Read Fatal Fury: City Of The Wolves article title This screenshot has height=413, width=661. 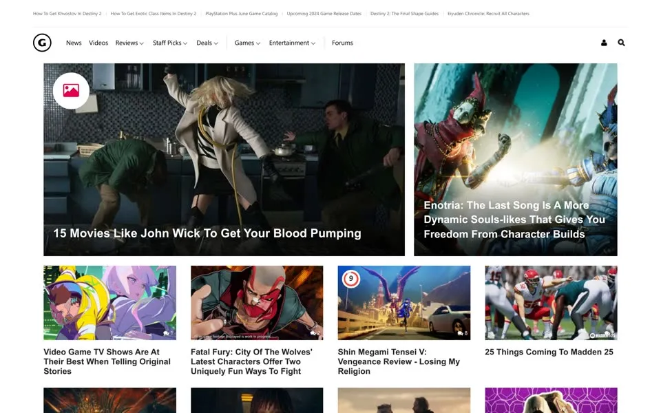(x=252, y=361)
